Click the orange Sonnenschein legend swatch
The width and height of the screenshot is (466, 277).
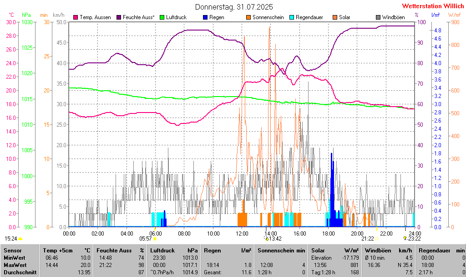coord(248,17)
